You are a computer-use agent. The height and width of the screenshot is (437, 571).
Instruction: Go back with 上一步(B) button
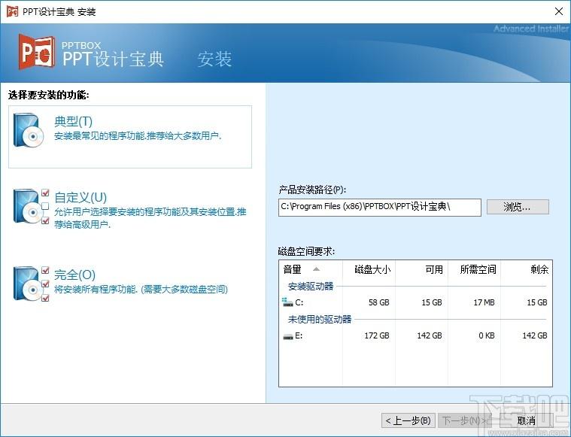[408, 420]
